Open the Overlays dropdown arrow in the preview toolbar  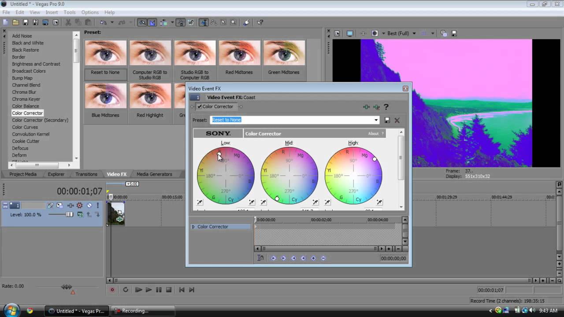point(433,33)
